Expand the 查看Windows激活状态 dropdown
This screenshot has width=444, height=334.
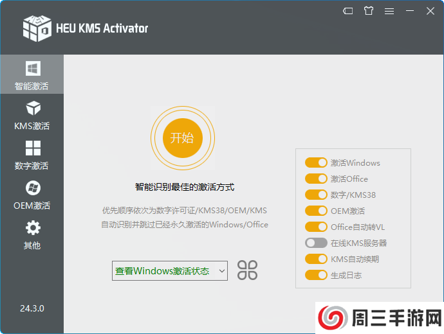pos(170,271)
